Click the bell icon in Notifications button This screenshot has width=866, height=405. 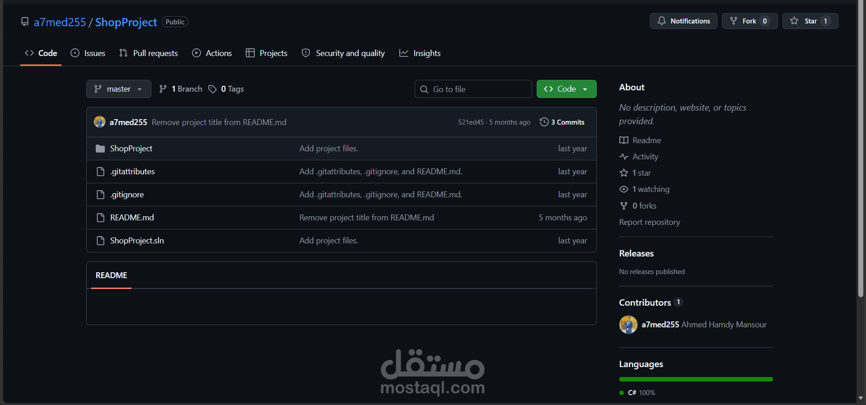662,21
